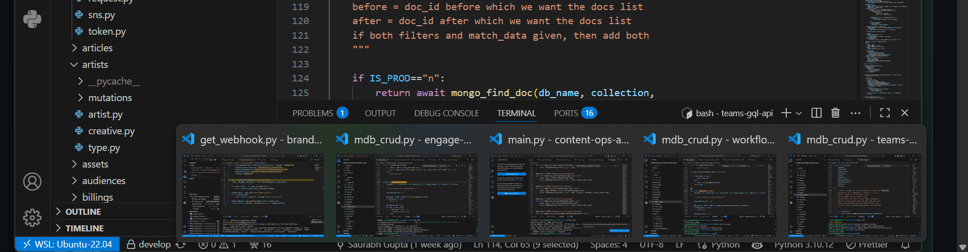Expand the articles folder
The image size is (968, 252).
[97, 48]
